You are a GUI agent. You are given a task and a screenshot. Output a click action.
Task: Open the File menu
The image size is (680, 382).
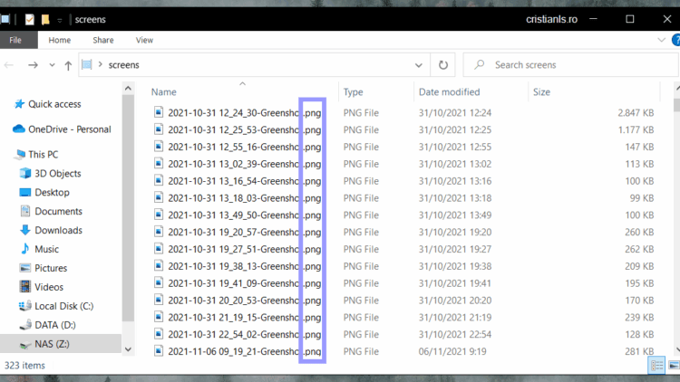[x=15, y=40]
